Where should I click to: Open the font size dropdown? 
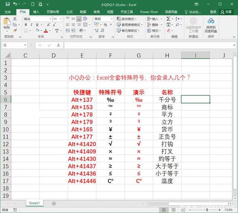click(x=61, y=19)
